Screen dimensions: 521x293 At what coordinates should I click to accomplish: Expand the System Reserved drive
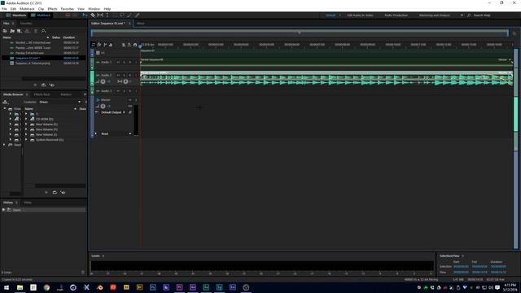(x=26, y=140)
